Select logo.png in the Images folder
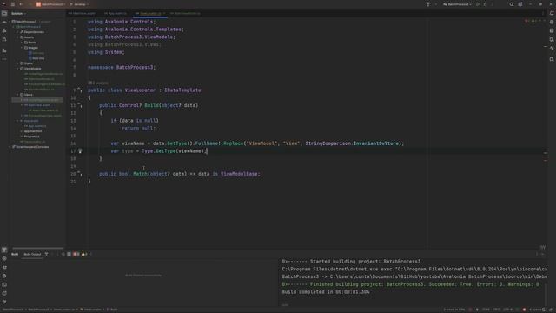The height and width of the screenshot is (313, 556). [x=36, y=58]
